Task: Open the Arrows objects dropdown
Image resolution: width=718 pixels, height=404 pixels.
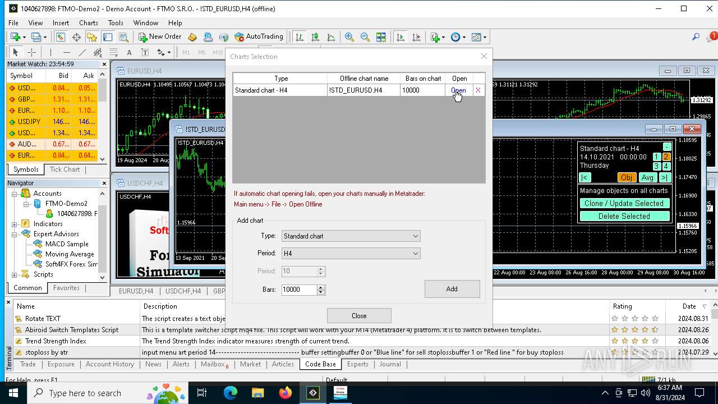Action: pyautogui.click(x=163, y=52)
